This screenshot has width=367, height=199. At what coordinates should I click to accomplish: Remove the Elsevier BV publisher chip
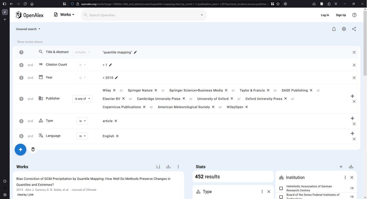(x=123, y=99)
